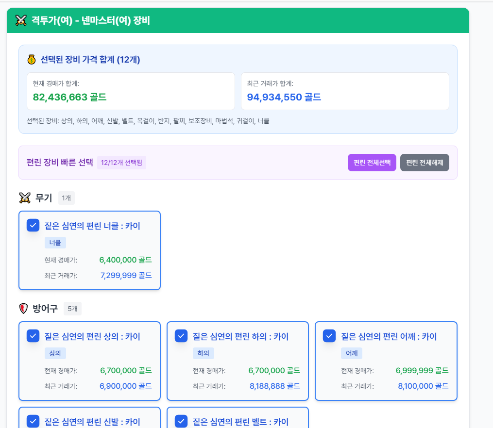493x428 pixels.
Task: Toggle the 하의 : 카이 checkbox
Action: coord(181,336)
